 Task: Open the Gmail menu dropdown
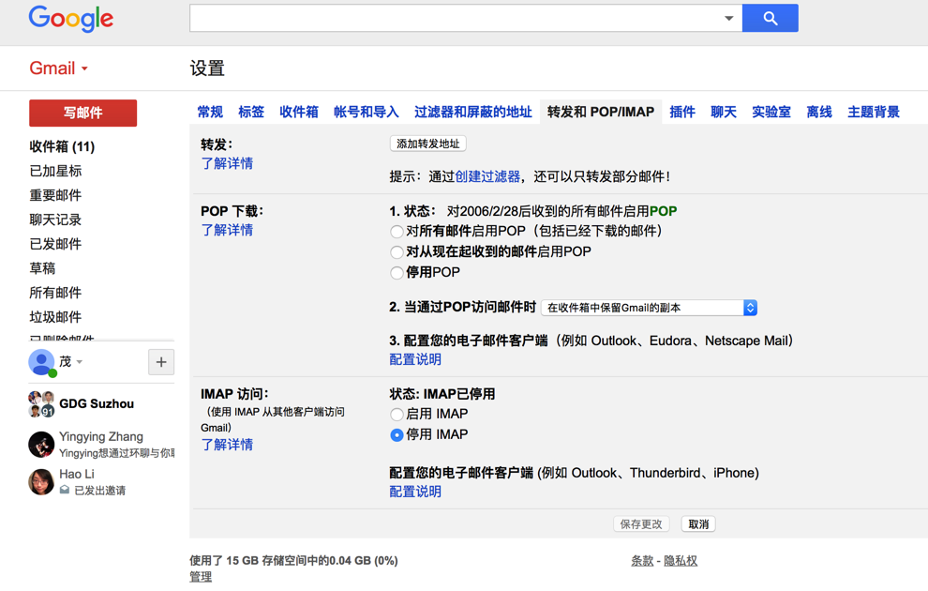59,68
